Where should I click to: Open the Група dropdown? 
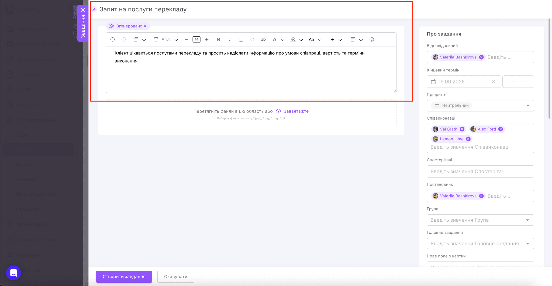tap(480, 220)
